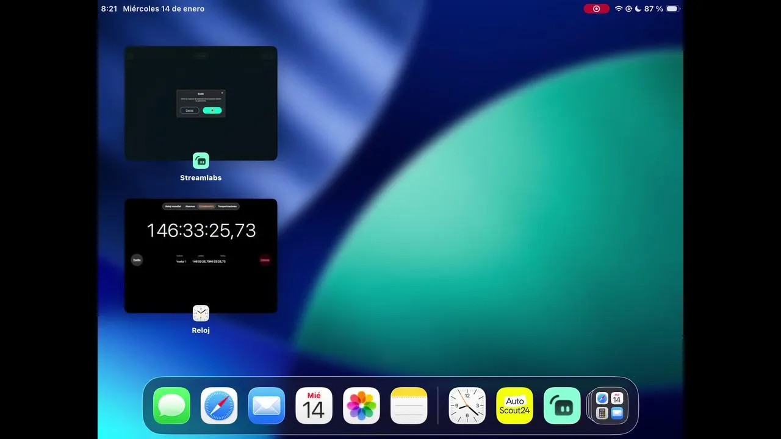
Task: Launch AutoScout24 from the dock
Action: coord(515,405)
